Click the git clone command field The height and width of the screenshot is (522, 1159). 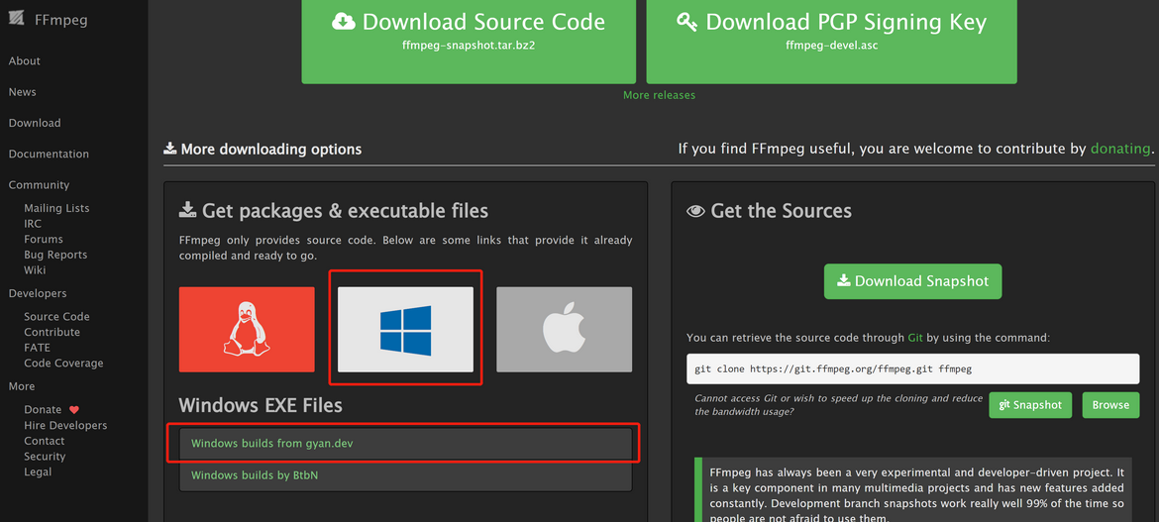point(913,368)
